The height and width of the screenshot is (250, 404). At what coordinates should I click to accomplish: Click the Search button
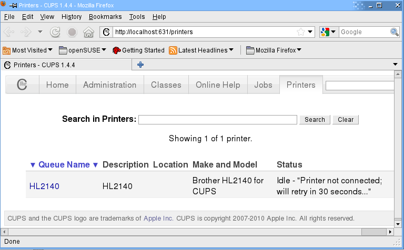[x=315, y=120]
